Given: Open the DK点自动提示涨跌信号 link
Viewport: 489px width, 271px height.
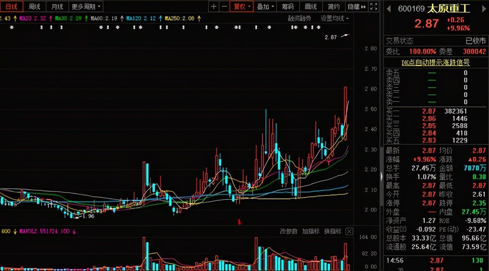Looking at the screenshot, I should [x=435, y=63].
